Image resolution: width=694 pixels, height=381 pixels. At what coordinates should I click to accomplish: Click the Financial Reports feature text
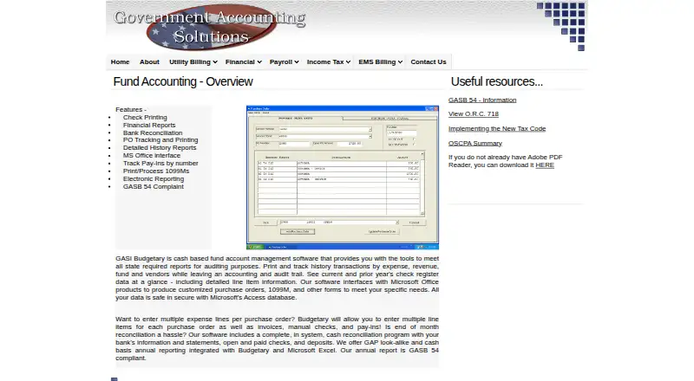click(149, 125)
